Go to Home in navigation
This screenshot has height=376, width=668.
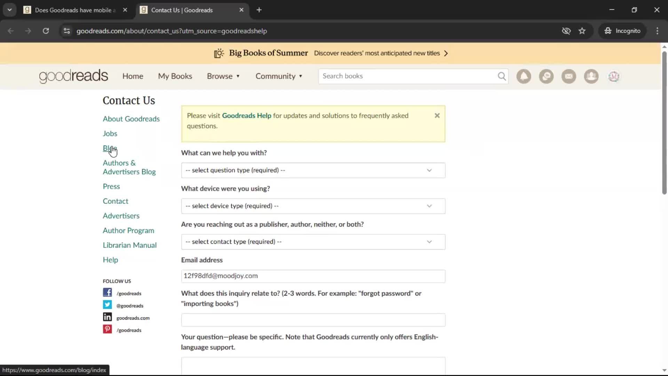(133, 76)
